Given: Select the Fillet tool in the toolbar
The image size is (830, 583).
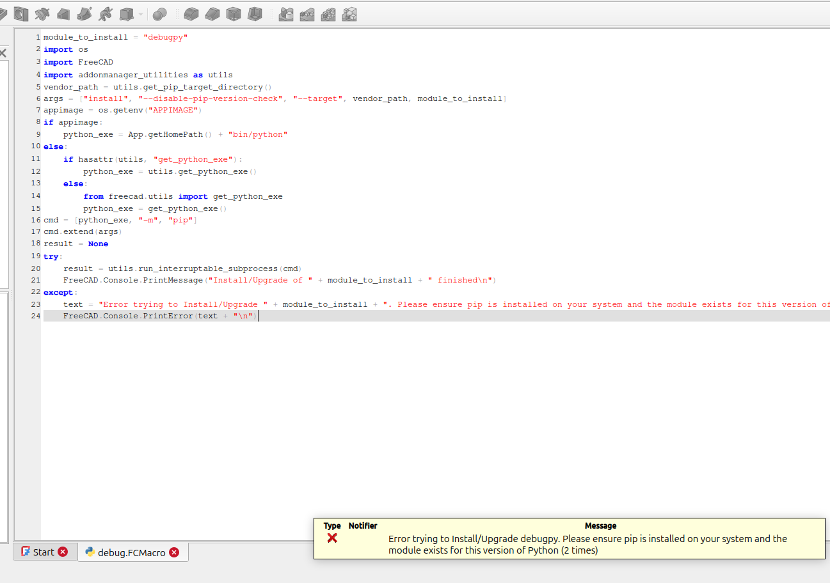Looking at the screenshot, I should (x=191, y=13).
